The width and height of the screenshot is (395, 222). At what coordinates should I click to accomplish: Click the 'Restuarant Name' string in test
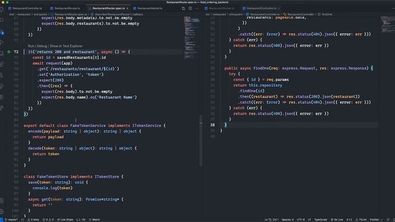click(x=116, y=97)
